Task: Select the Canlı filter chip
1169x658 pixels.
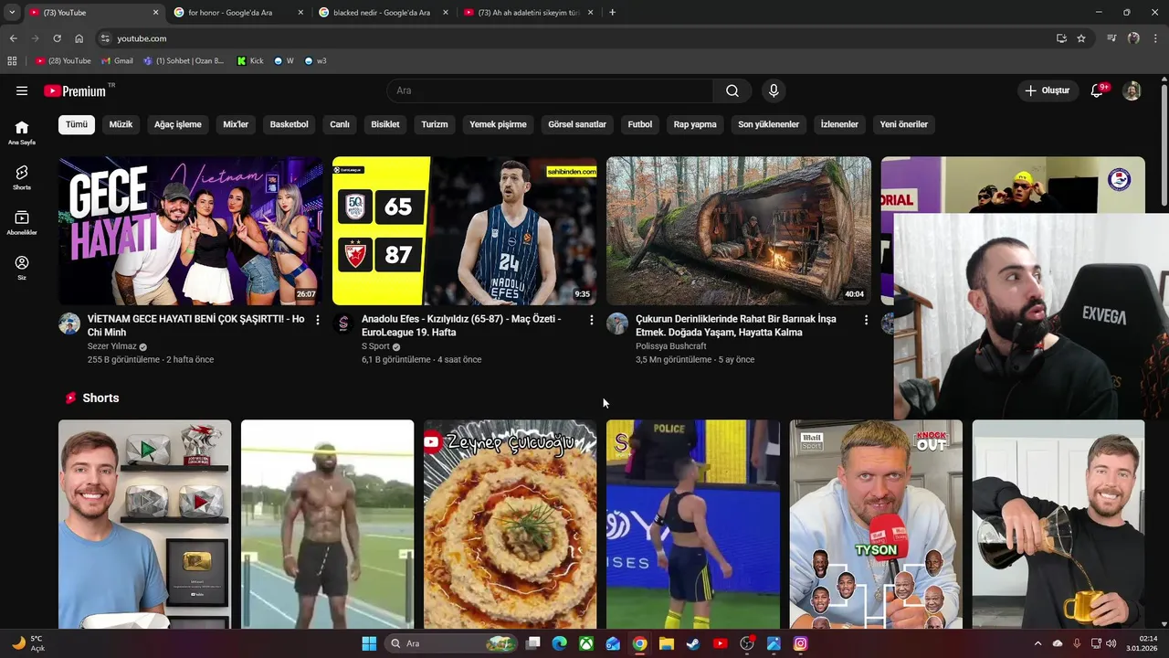Action: click(340, 124)
